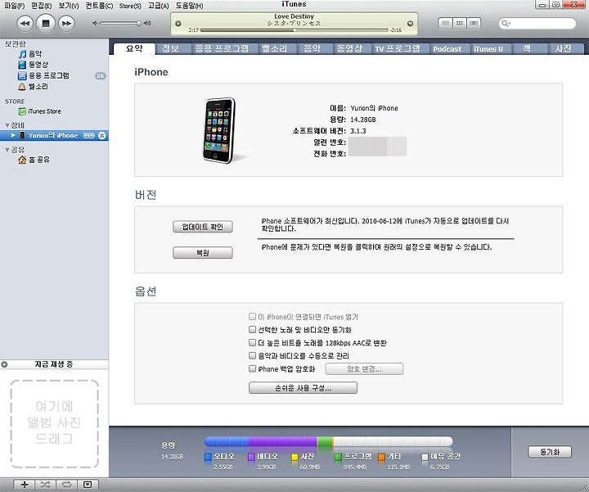Toggle repeat playback
This screenshot has width=589, height=492.
pyautogui.click(x=66, y=485)
